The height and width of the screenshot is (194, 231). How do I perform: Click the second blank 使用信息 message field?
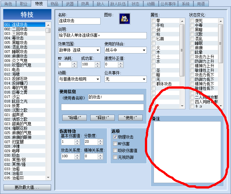102,107
